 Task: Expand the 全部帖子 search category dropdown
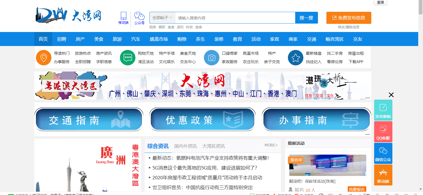(162, 18)
